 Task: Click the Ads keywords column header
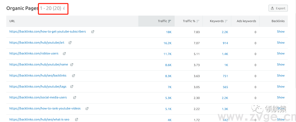coord(246,21)
